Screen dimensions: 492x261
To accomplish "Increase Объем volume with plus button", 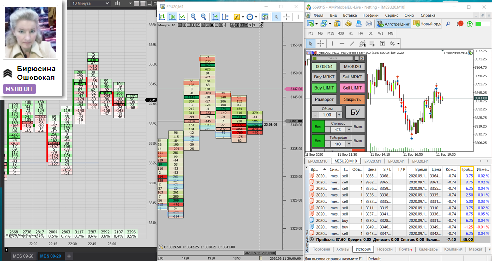I will pyautogui.click(x=339, y=115).
